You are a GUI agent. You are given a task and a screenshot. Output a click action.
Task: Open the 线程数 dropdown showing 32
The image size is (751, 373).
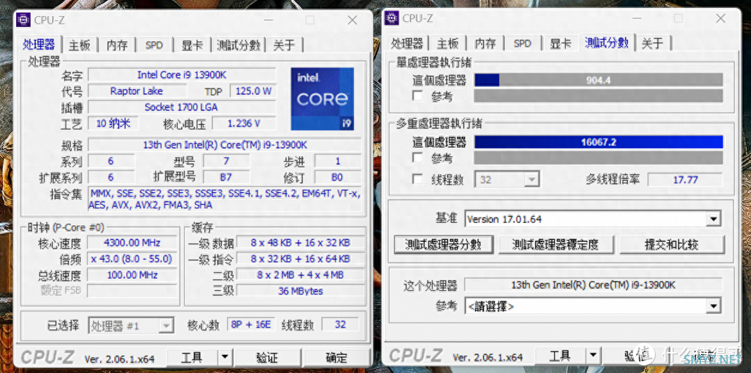point(507,180)
